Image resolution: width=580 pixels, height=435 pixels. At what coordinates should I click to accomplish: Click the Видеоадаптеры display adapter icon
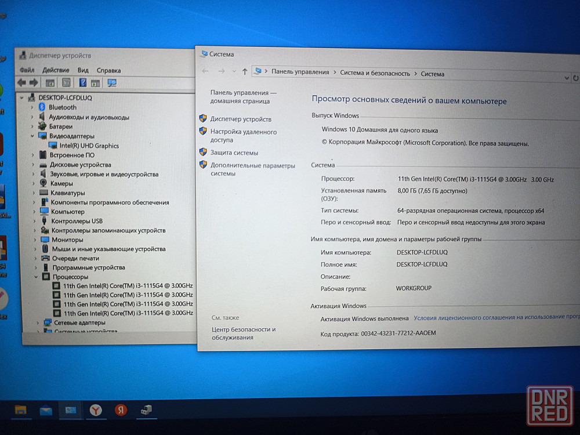42,136
